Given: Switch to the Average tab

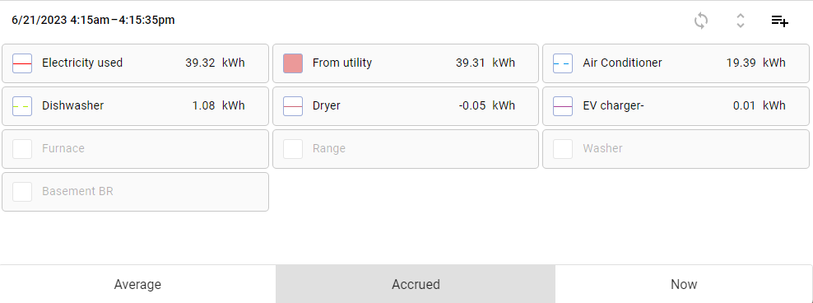Looking at the screenshot, I should [138, 284].
